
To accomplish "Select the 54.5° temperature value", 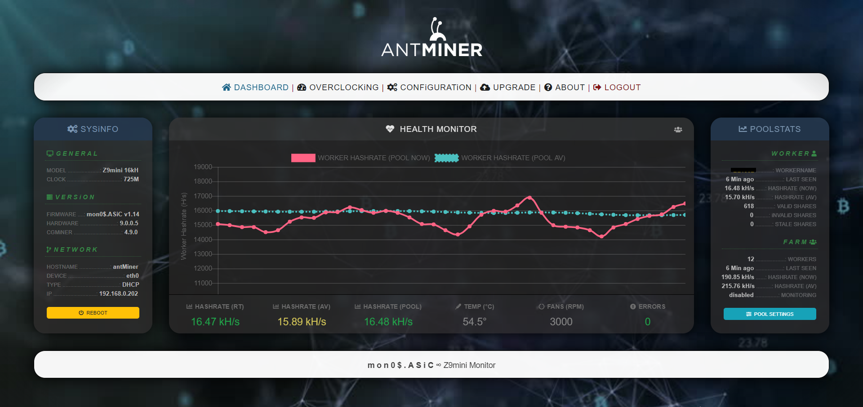I will pos(475,322).
